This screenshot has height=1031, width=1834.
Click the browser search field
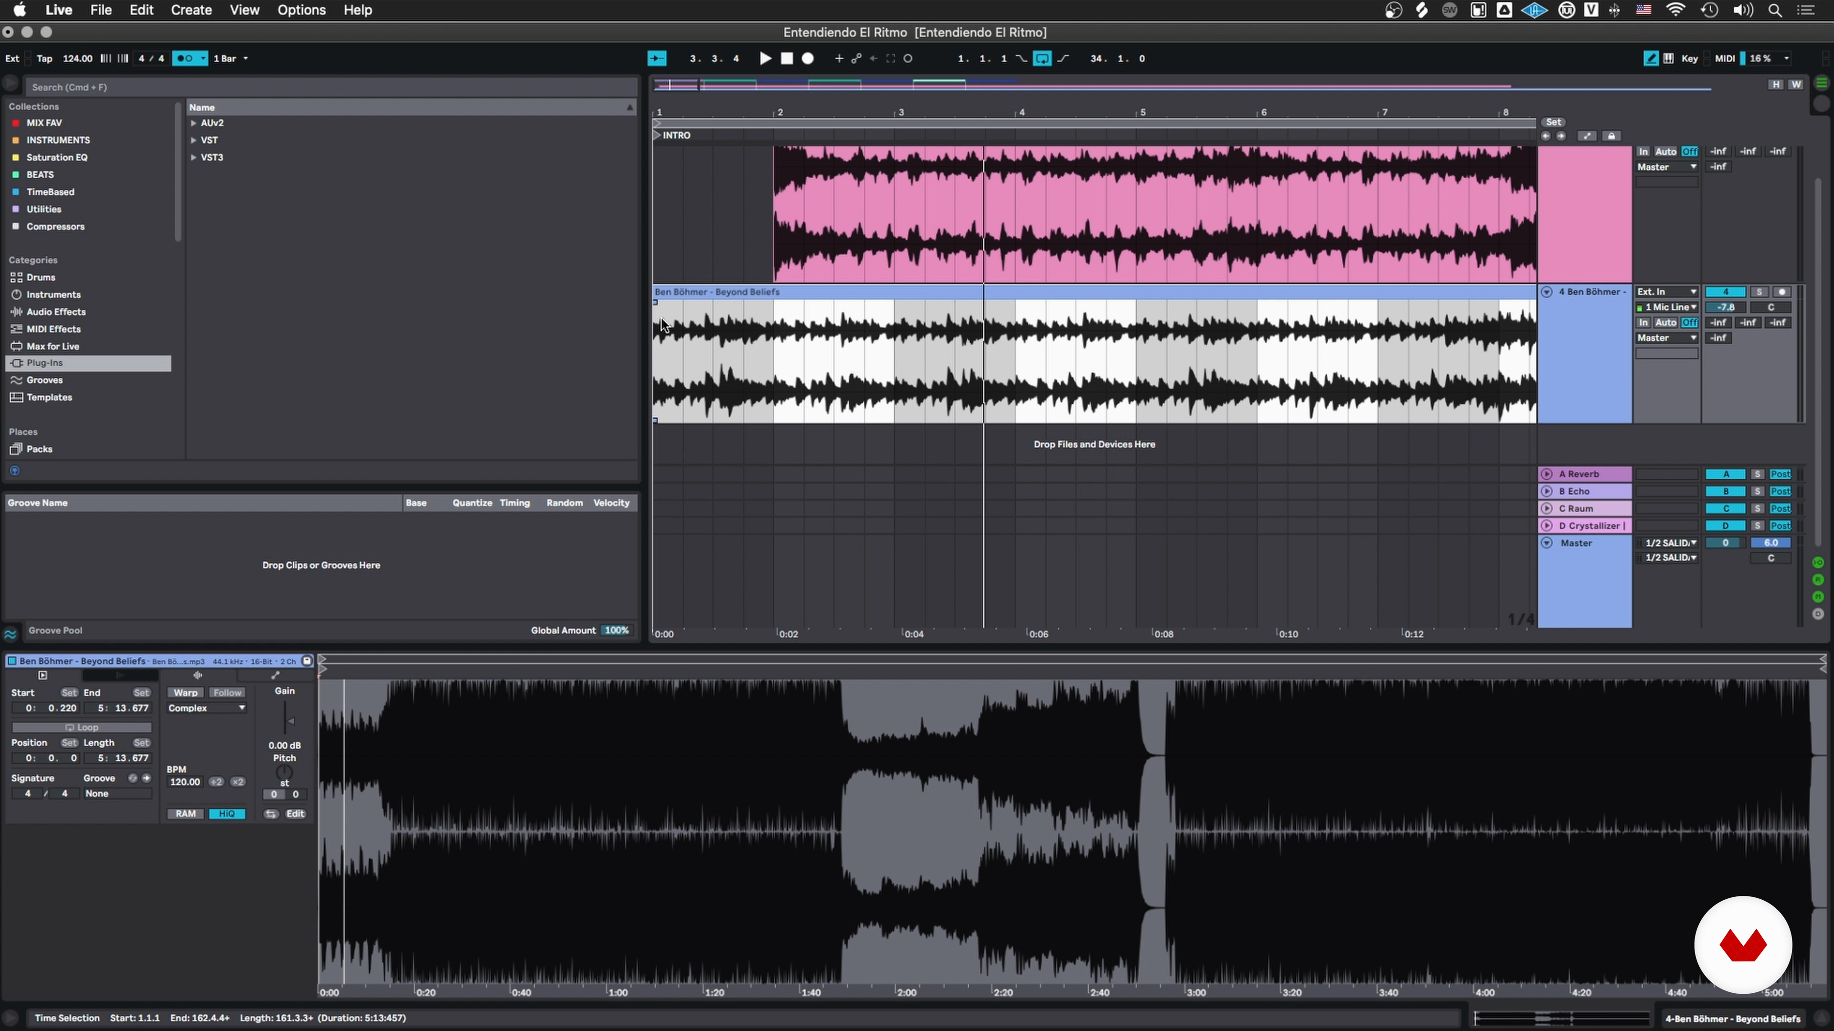pyautogui.click(x=331, y=87)
